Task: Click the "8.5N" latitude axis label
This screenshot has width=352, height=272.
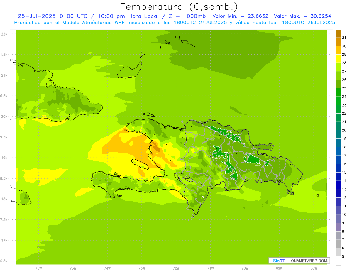Action: click(x=4, y=178)
